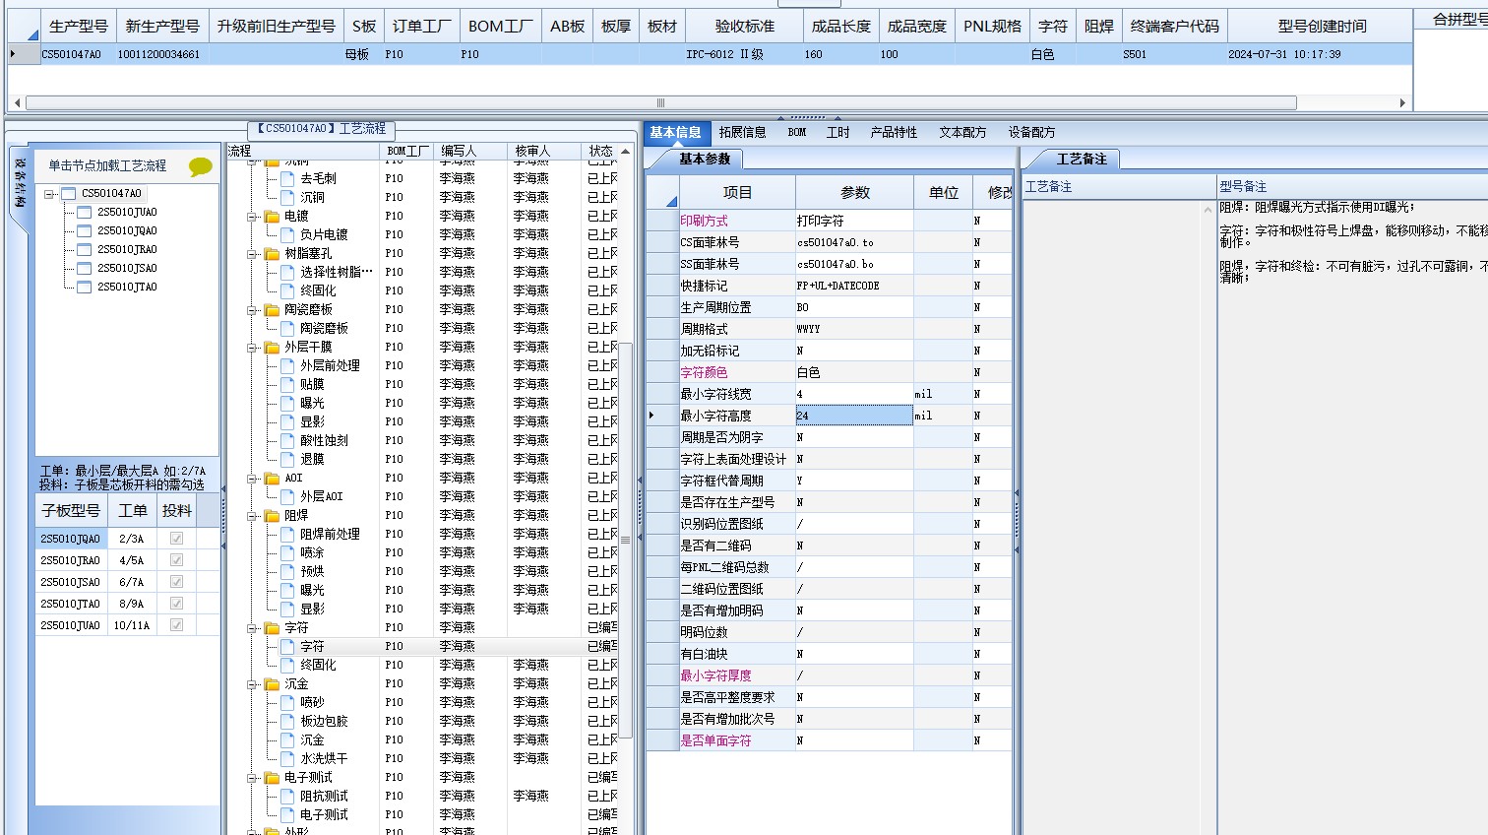Select the 2S5010JQA0 node icon in left tree

point(84,231)
